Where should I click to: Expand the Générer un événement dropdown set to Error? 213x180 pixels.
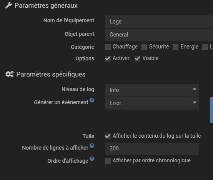(152, 103)
